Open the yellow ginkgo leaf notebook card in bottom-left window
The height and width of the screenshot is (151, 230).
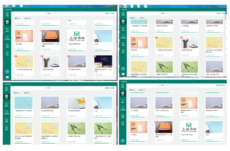[76, 107]
